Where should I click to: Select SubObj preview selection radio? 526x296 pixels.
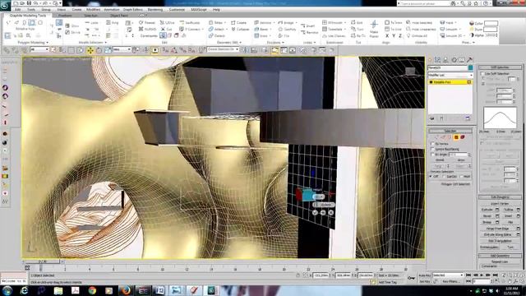coord(444,176)
